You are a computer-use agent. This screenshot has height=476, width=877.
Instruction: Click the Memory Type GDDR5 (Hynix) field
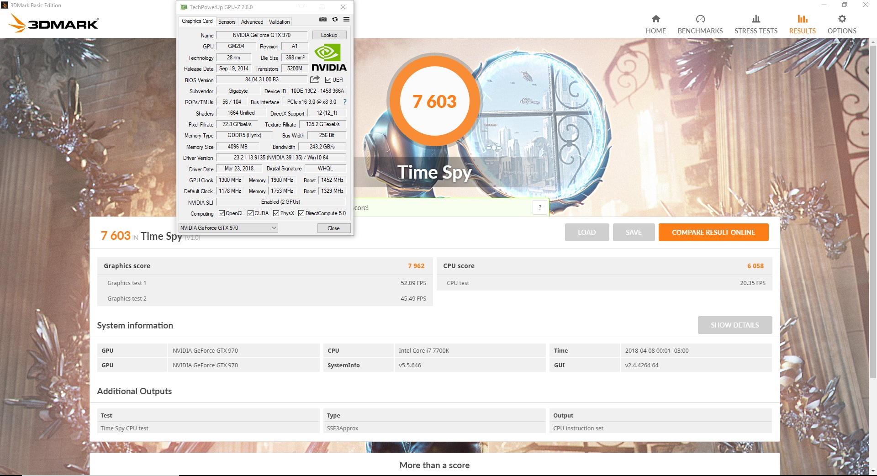pos(244,135)
